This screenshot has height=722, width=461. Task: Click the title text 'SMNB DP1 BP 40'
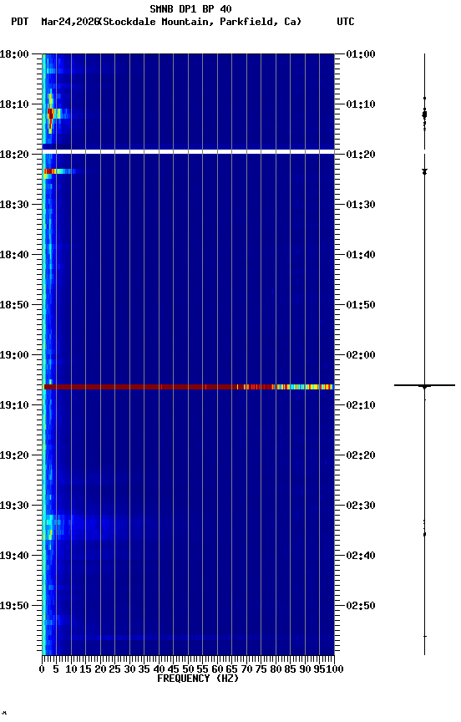190,8
